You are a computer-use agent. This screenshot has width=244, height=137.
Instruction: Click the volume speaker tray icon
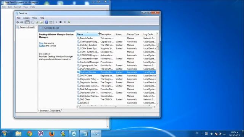pos(212,134)
